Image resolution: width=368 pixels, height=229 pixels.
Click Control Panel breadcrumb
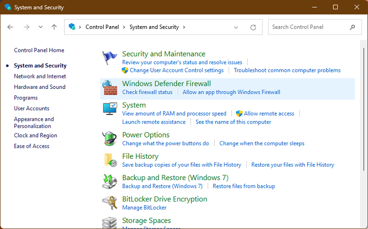click(x=102, y=27)
